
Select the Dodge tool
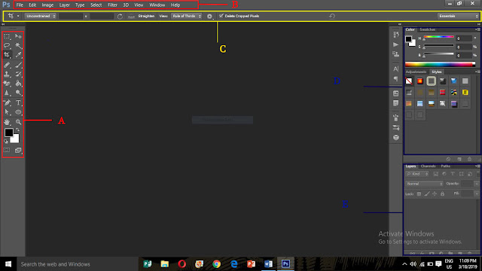pyautogui.click(x=18, y=93)
